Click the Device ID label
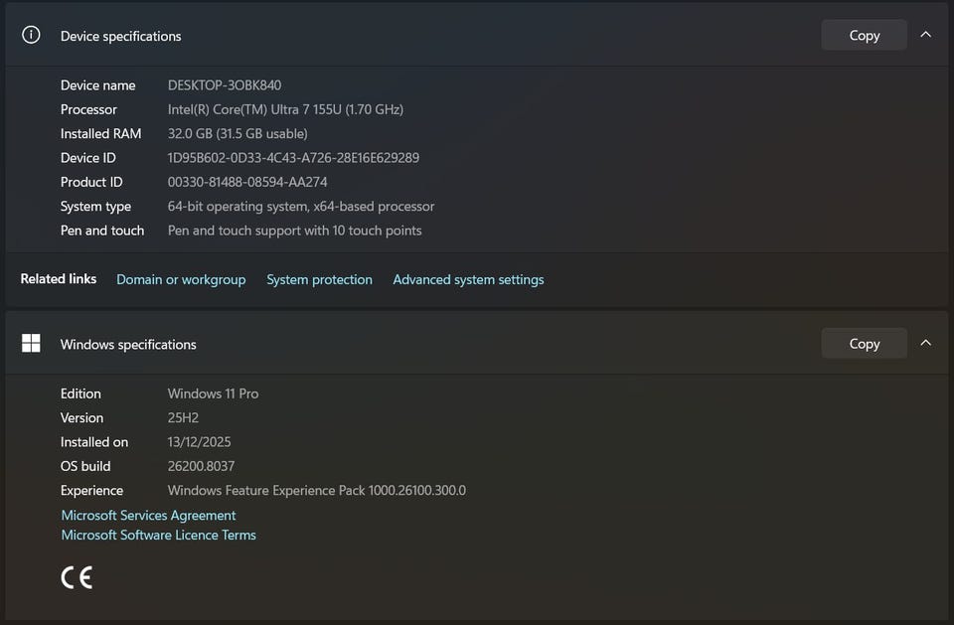Viewport: 954px width, 625px height. pyautogui.click(x=88, y=158)
